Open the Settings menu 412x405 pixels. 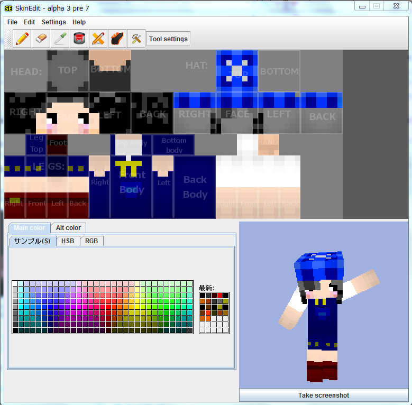point(53,22)
